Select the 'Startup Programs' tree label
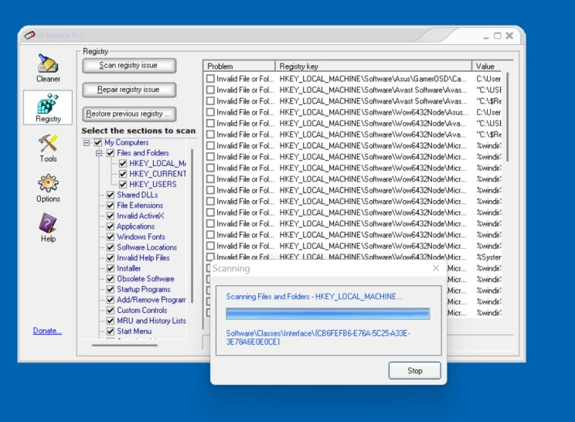The height and width of the screenshot is (422, 575). click(144, 289)
